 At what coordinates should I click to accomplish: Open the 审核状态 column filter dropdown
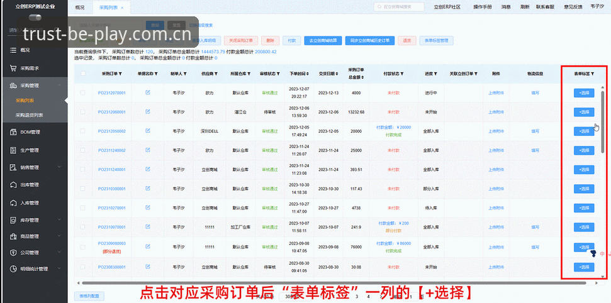[x=278, y=73]
